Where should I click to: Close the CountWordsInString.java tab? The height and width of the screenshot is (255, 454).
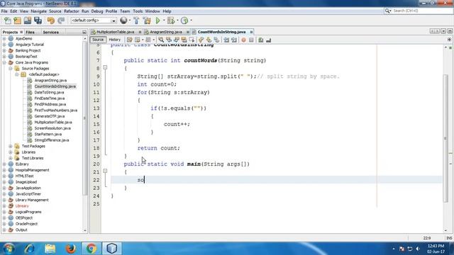pos(251,32)
